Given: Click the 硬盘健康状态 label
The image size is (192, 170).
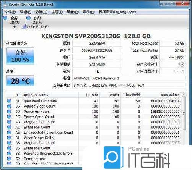Looking at the screenshot, I should point(16,44).
